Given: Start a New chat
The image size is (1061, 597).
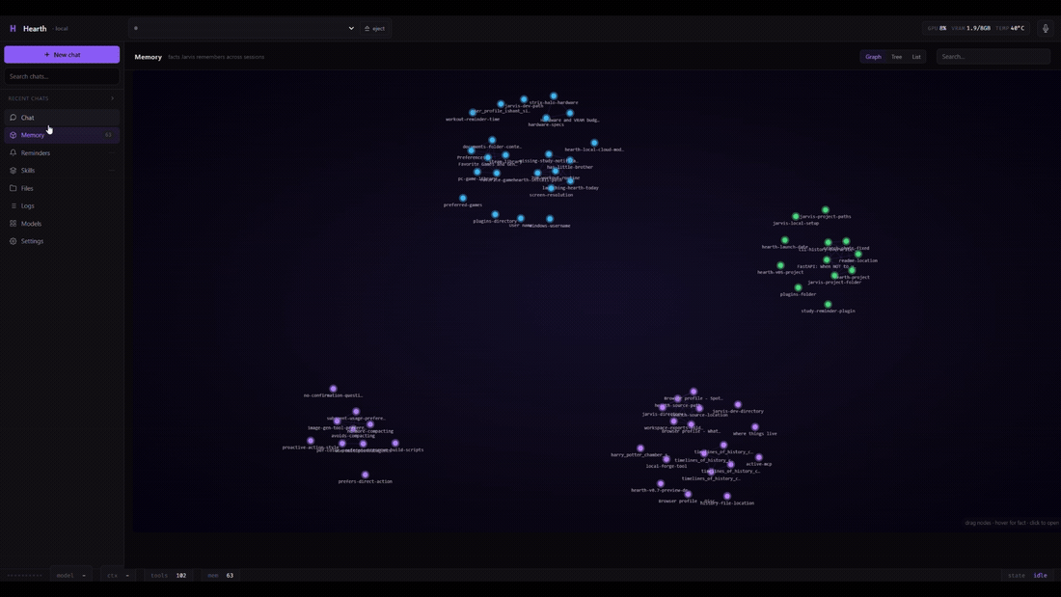Looking at the screenshot, I should pos(62,54).
